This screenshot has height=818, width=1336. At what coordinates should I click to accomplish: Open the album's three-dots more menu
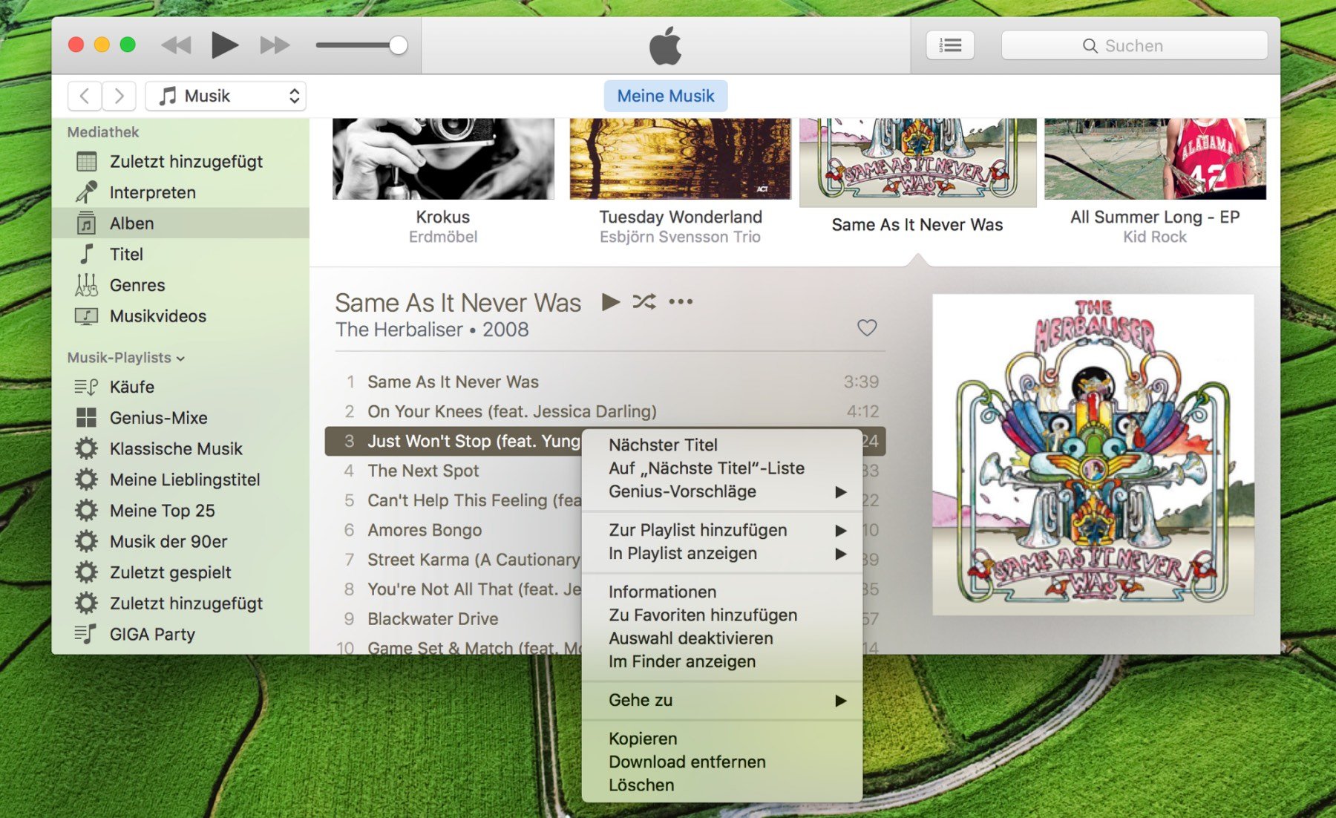(x=681, y=301)
